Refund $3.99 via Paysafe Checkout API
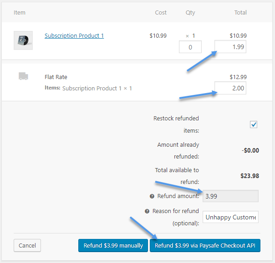 pos(205,246)
